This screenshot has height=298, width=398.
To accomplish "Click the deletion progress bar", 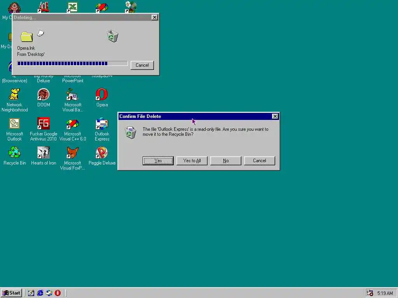I will [72, 63].
